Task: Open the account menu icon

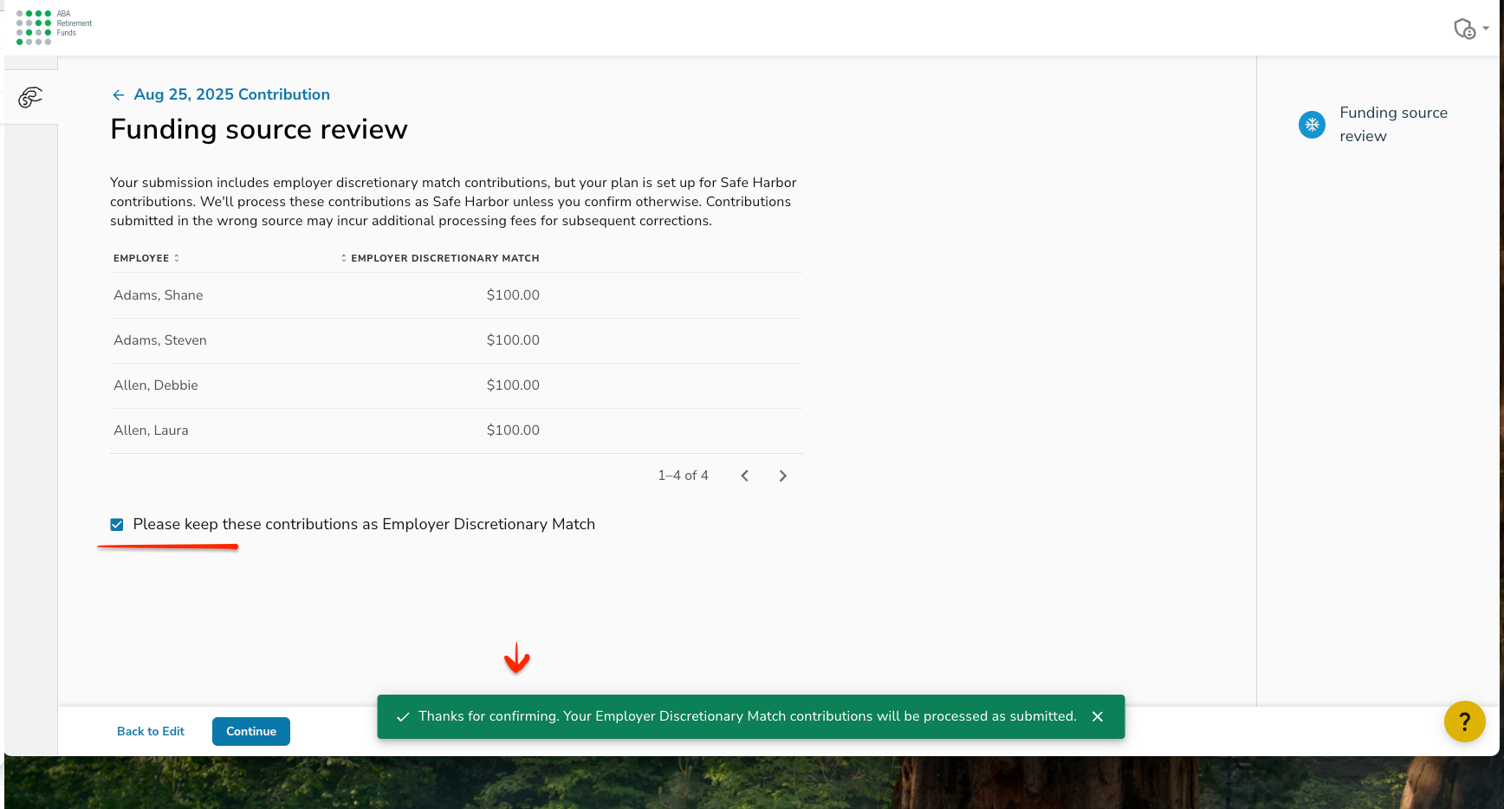Action: [1464, 29]
